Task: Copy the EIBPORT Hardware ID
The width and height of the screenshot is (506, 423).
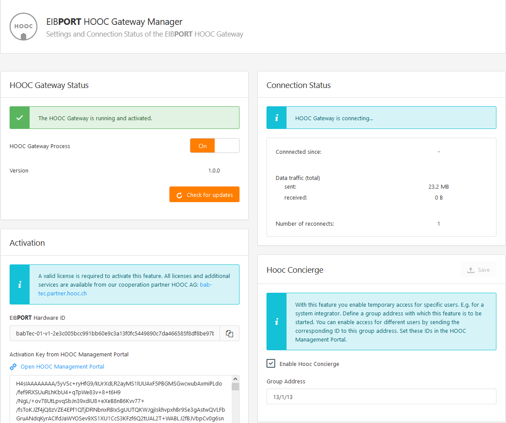Action: click(229, 333)
